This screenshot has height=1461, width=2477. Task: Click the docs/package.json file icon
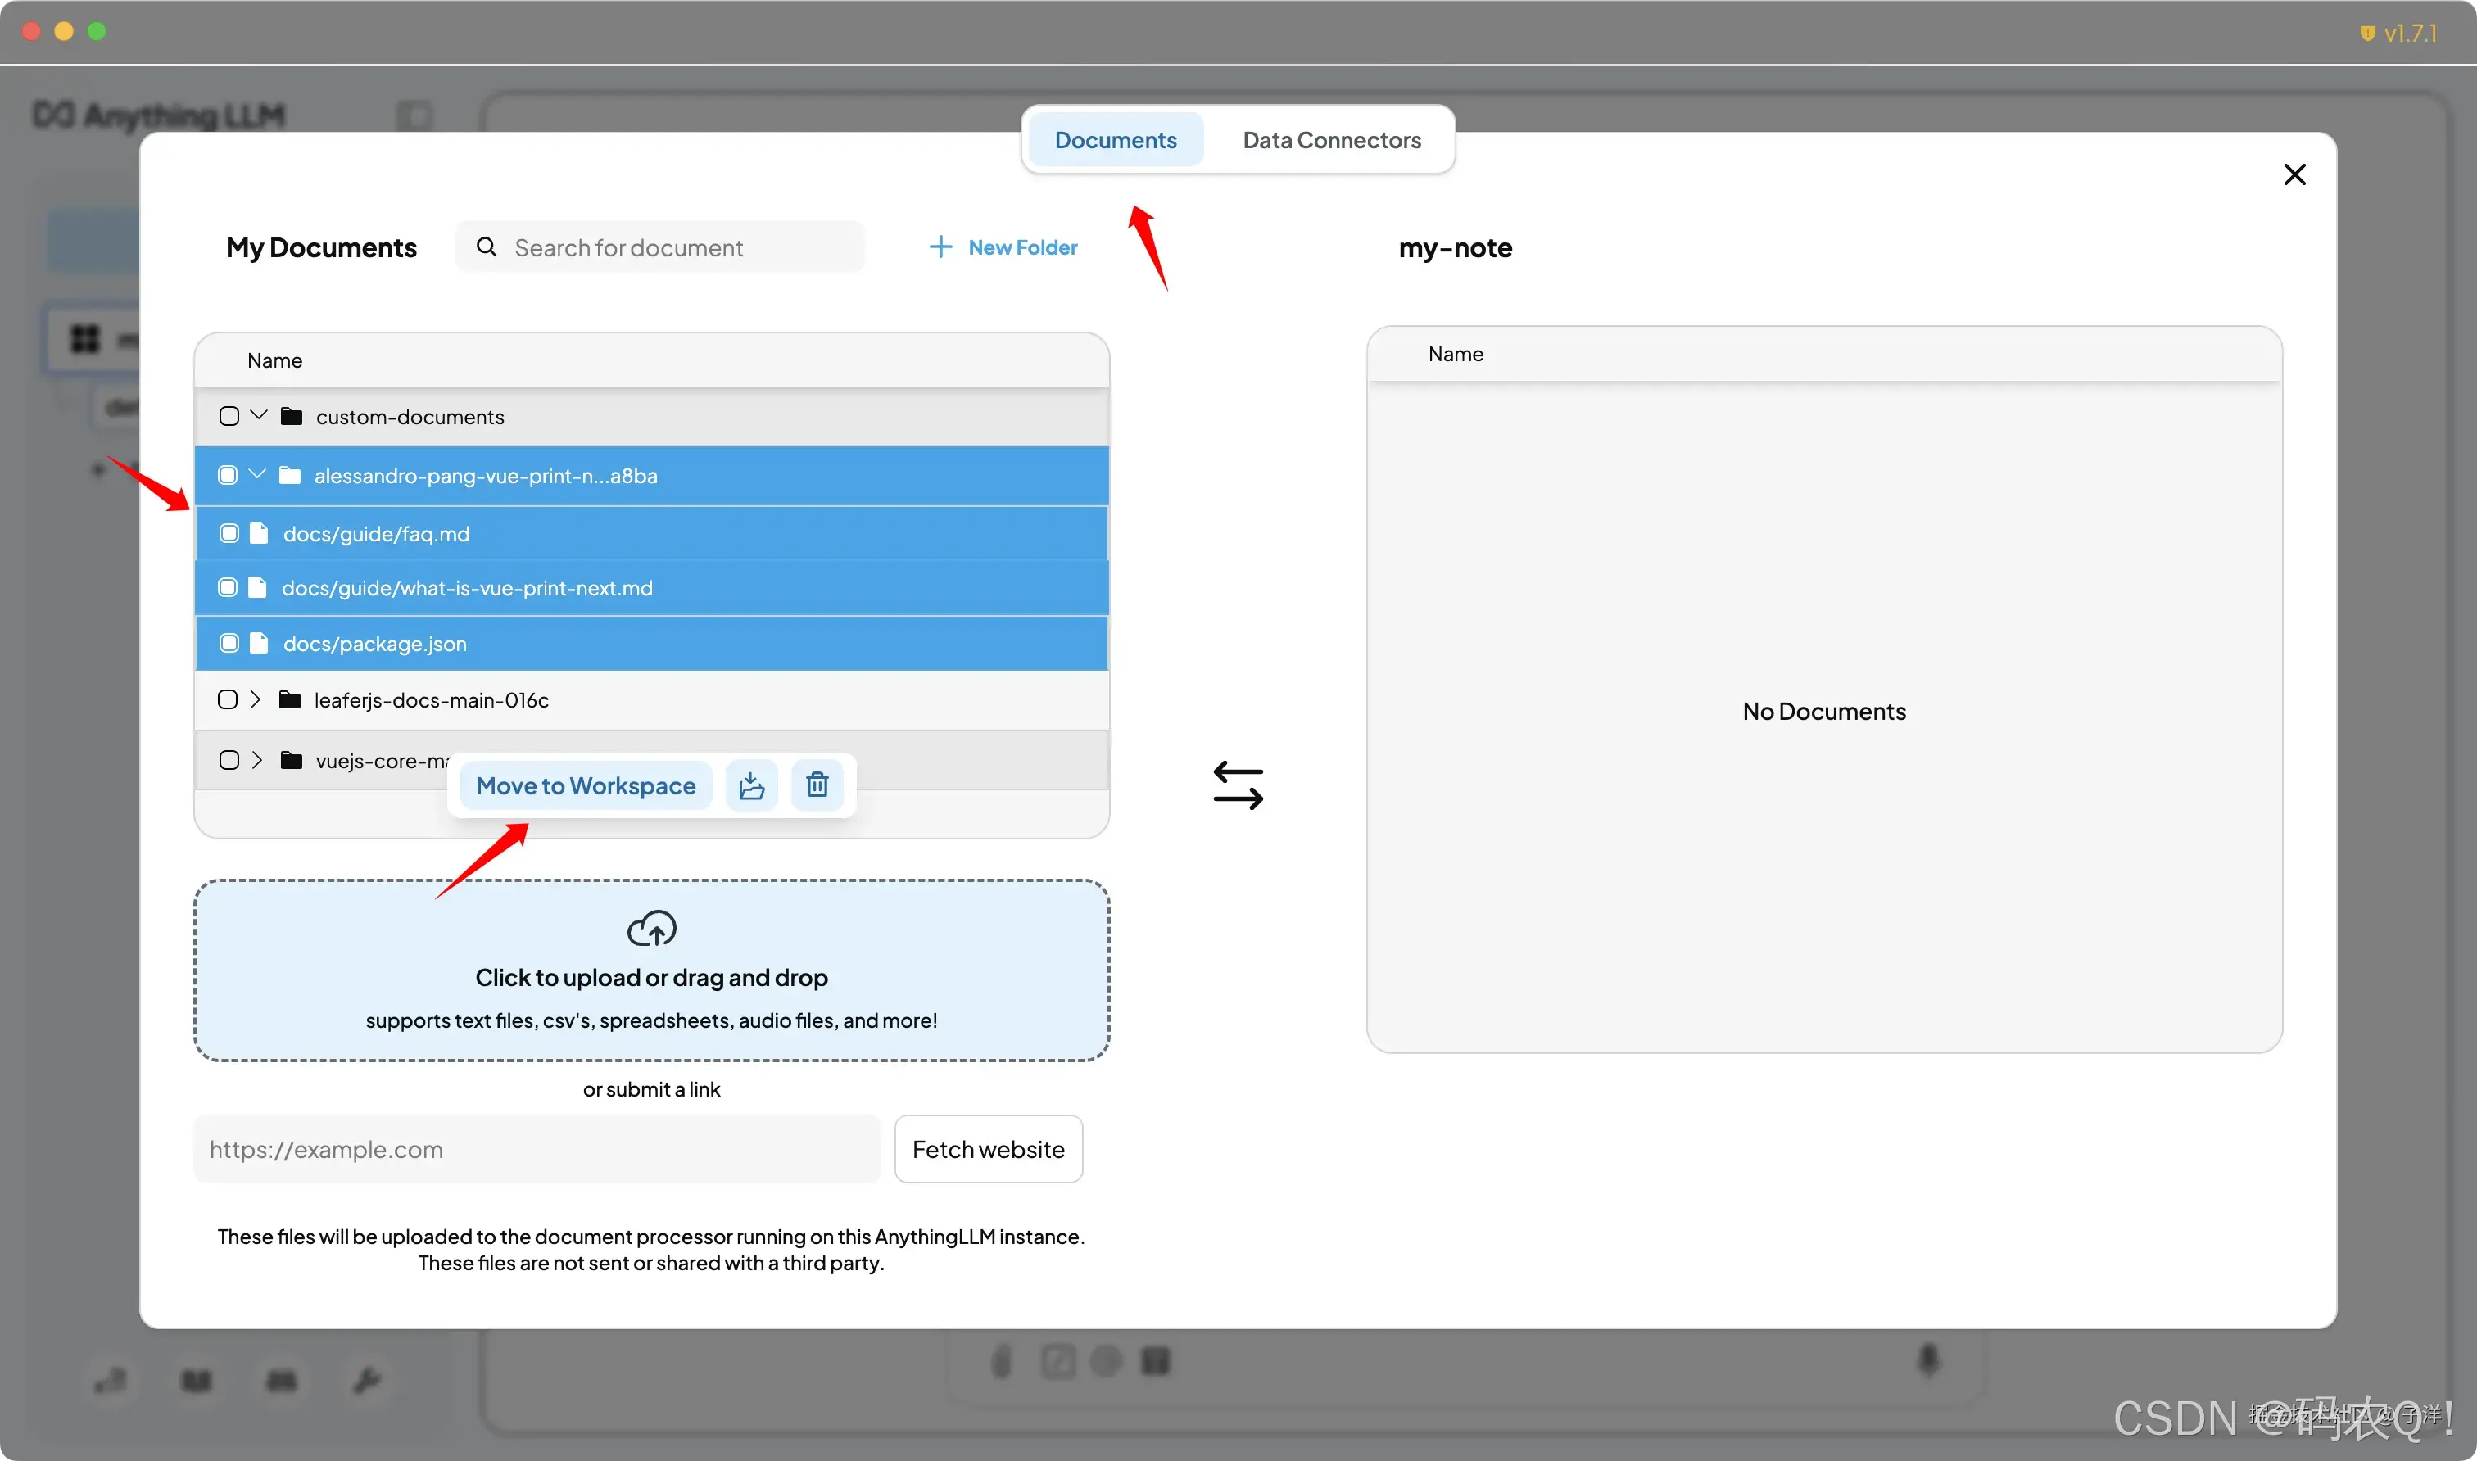[259, 643]
